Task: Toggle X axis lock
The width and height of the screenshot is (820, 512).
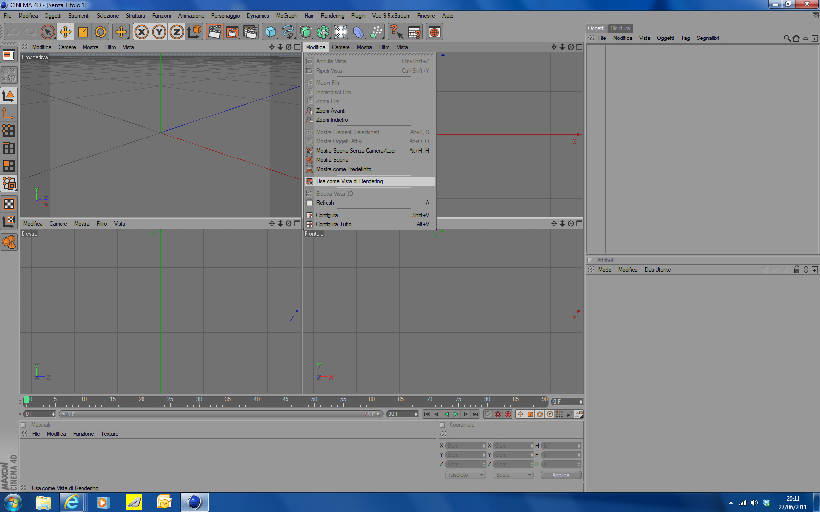Action: click(142, 32)
